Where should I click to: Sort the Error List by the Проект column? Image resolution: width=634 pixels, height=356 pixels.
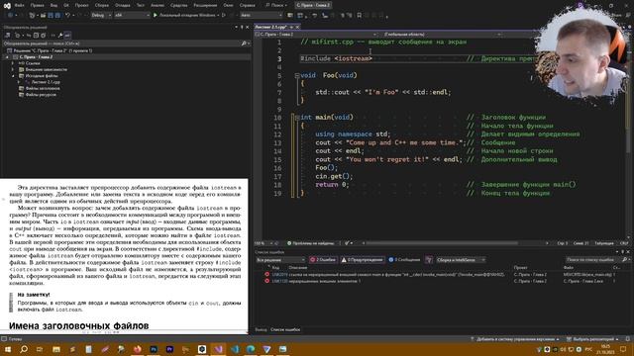pos(520,268)
